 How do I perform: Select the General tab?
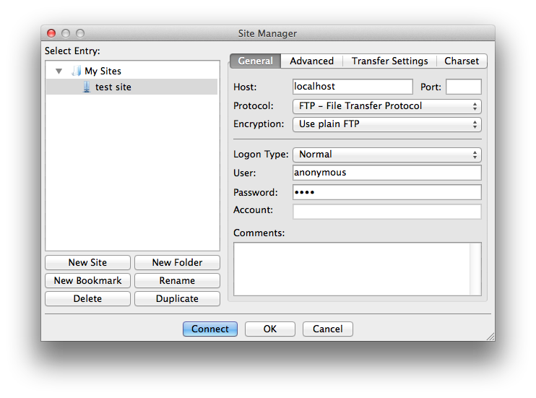[255, 61]
